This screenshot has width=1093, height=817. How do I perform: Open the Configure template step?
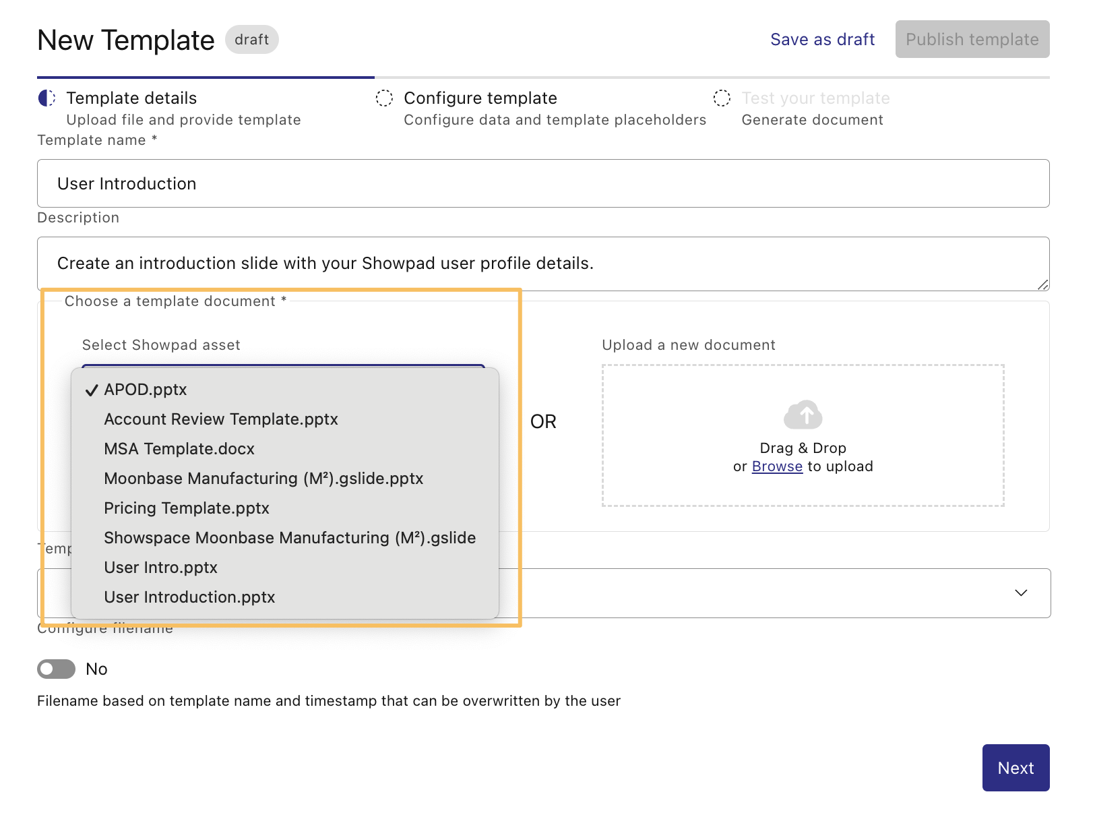pos(480,98)
